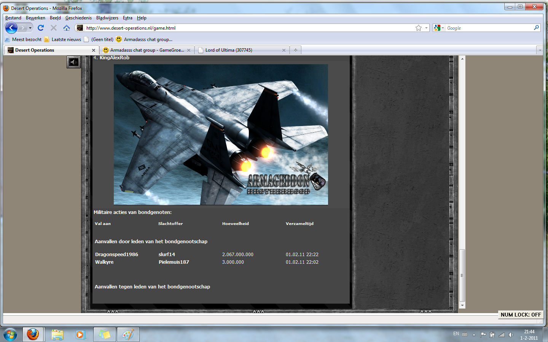548x342 pixels.
Task: Go back with Firefox back arrow
Action: coord(11,28)
